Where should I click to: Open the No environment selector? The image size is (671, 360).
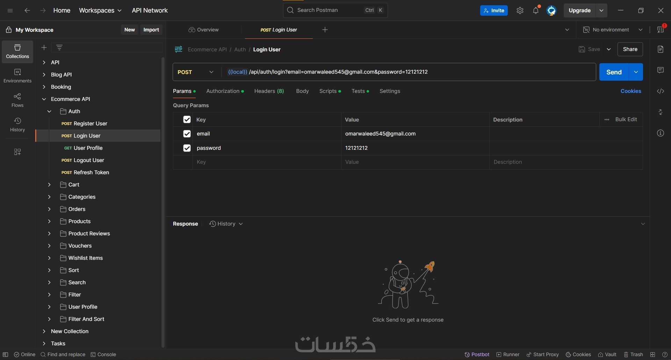[x=613, y=30]
